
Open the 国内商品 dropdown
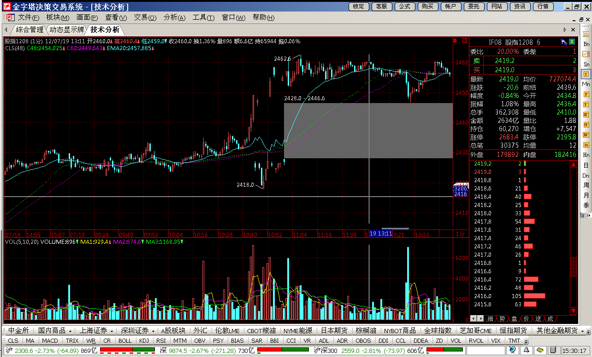click(x=55, y=330)
